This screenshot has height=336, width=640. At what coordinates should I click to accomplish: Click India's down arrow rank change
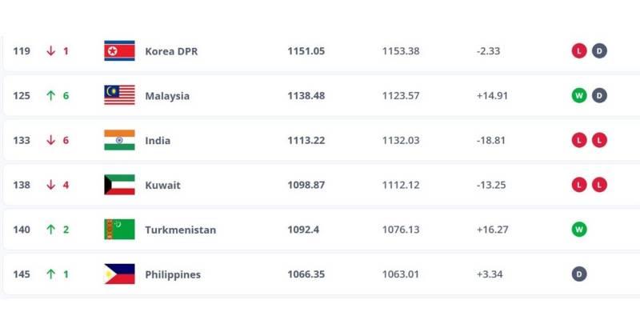pyautogui.click(x=50, y=140)
